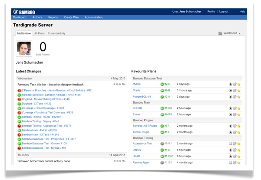Toggle favourite star for MySQL plan
Screen dimensions: 261x180
tap(239, 84)
